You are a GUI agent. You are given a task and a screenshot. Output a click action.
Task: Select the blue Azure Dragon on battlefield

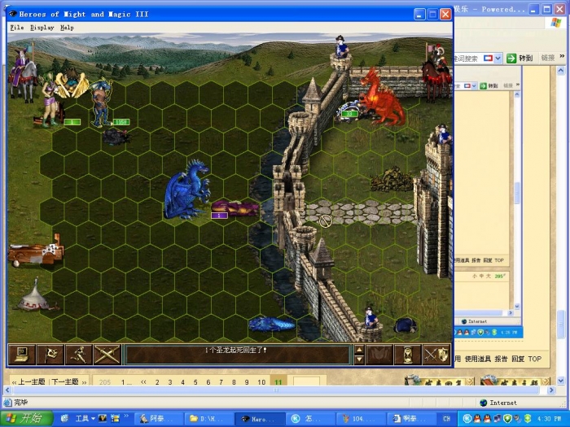pos(187,190)
